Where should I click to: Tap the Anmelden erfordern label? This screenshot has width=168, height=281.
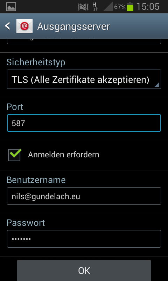(64, 155)
